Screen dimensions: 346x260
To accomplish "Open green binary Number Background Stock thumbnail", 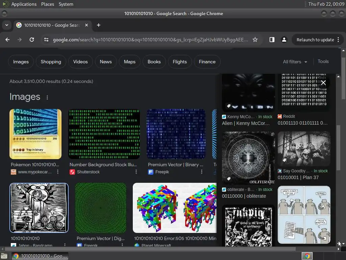I will pyautogui.click(x=104, y=134).
